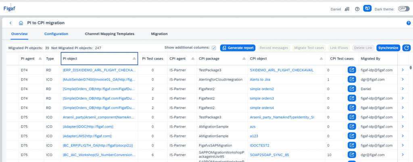
Task: Expand details arrow for Alerts to Jira row
Action: (403, 79)
